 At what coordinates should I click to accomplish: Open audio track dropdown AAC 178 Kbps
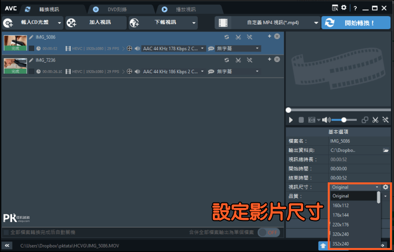click(174, 49)
